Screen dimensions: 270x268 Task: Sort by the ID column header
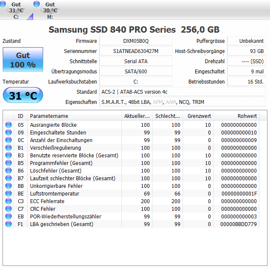pos(20,116)
